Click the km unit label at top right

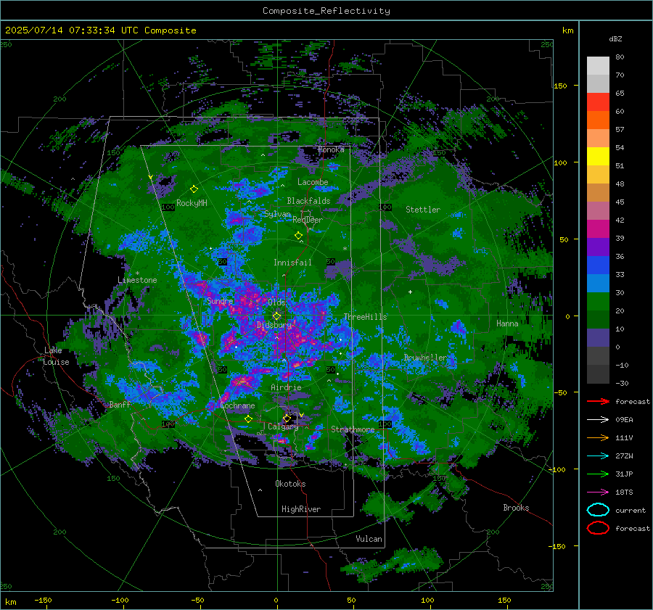[567, 30]
